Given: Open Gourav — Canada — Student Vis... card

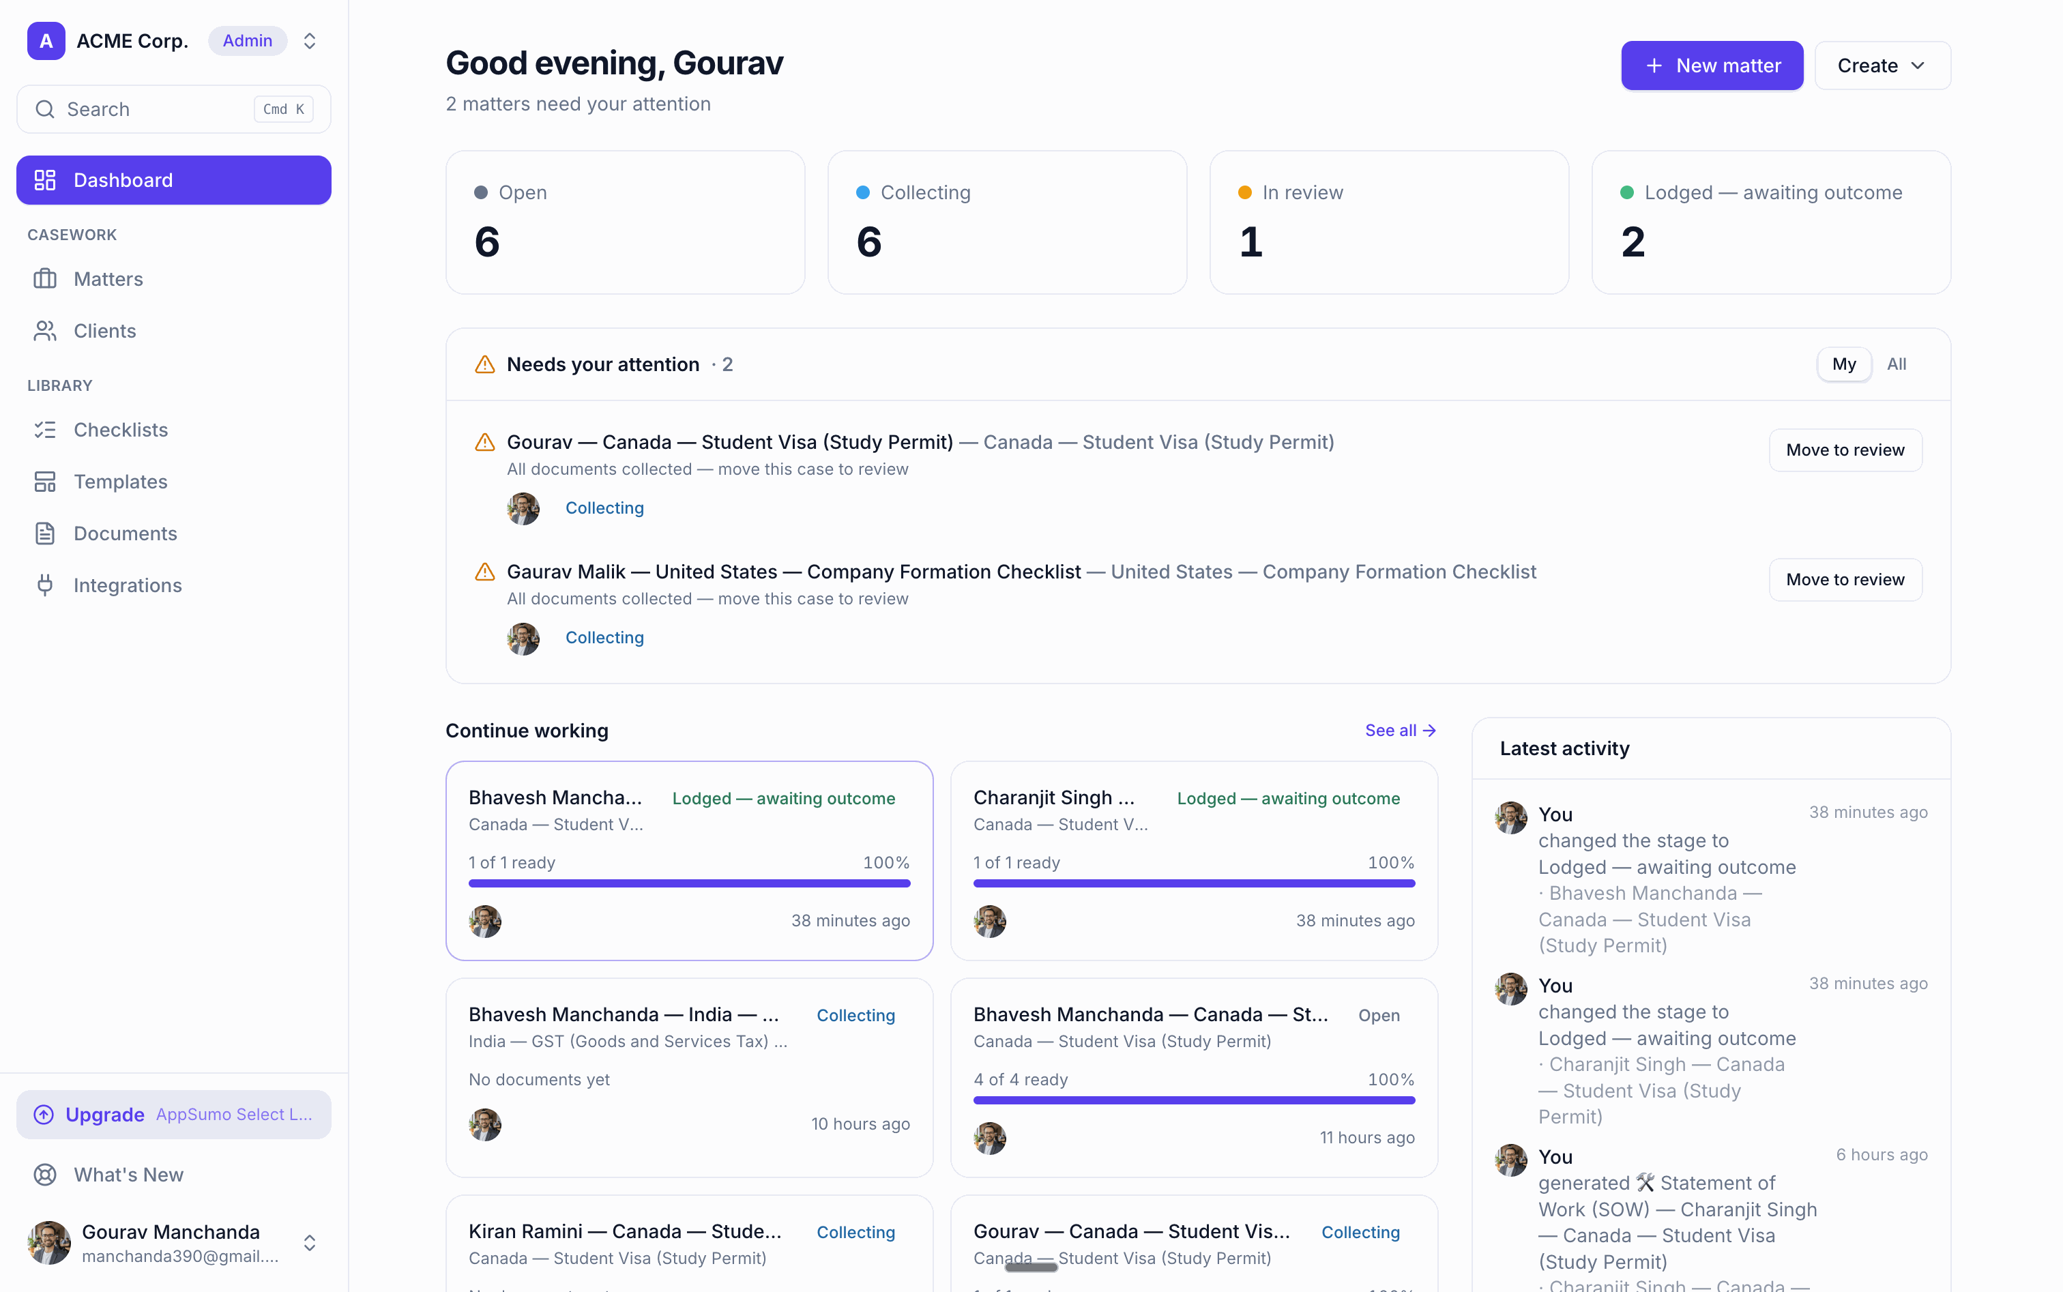Looking at the screenshot, I should click(1194, 1244).
